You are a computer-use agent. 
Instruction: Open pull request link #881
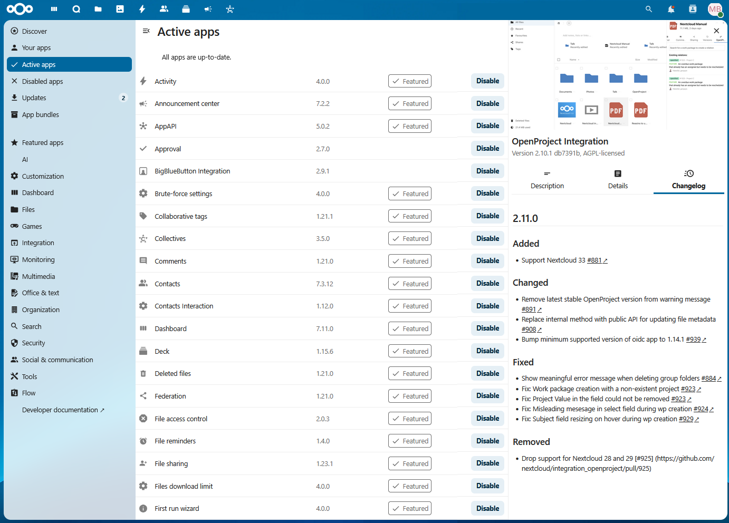596,260
